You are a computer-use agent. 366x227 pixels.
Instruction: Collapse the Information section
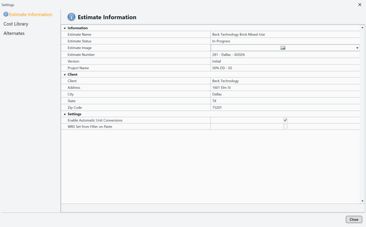coord(64,28)
